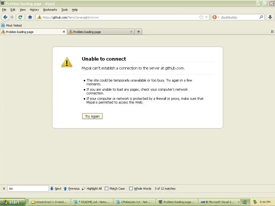
Task: Click the Unable to connect heading
Action: tap(104, 59)
